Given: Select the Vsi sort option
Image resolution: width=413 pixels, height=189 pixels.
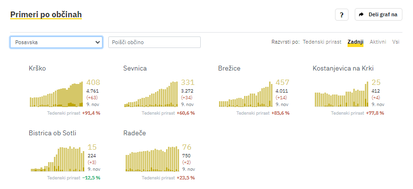Looking at the screenshot, I should 396,42.
